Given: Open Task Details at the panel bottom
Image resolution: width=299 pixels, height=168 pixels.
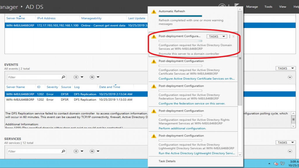Looking at the screenshot, I should [167, 161].
